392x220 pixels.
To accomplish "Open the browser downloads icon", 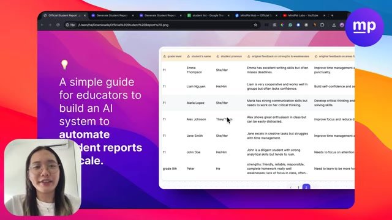I will [334, 25].
